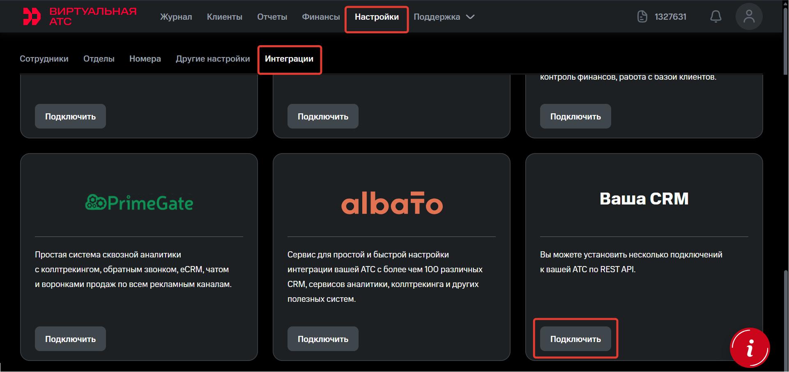Click the Виртуальная АТС logo
The image size is (789, 372).
pos(80,16)
